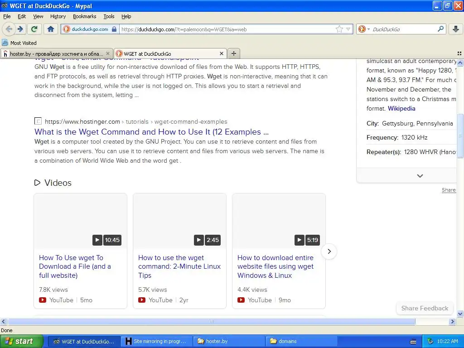
Task: Open a new tab with plus button
Action: click(x=234, y=53)
